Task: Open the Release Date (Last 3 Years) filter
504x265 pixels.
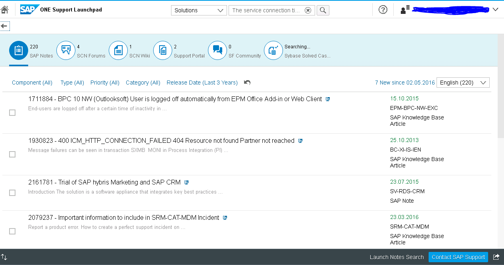Action: click(x=202, y=83)
